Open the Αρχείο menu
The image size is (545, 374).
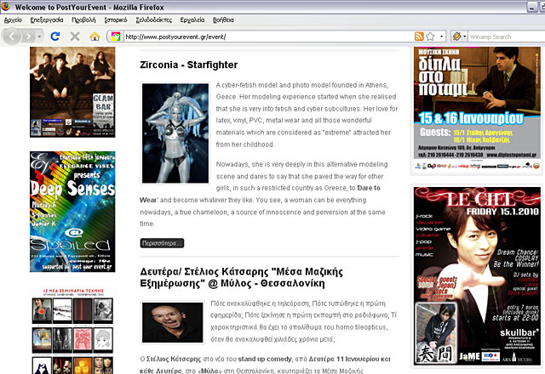13,20
